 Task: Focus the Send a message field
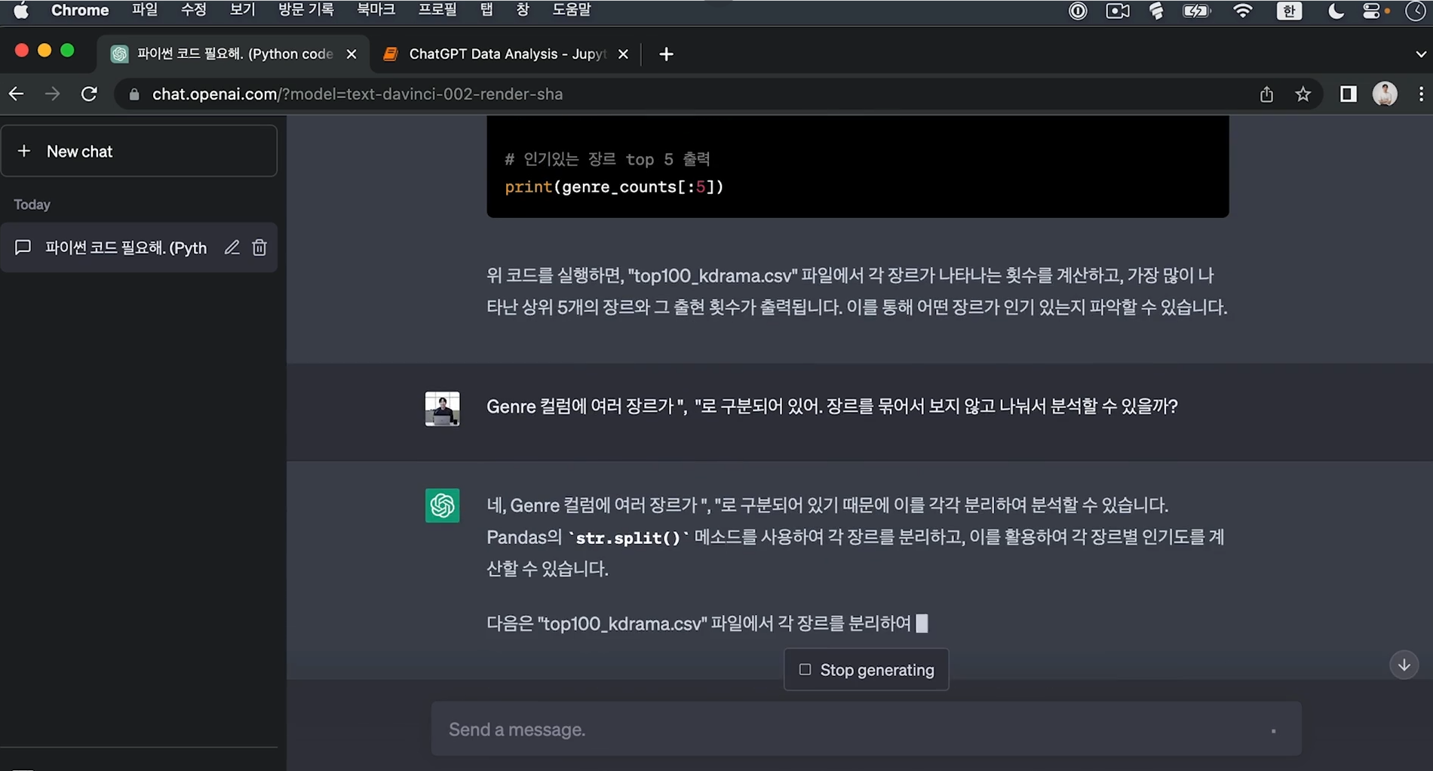[x=866, y=730]
